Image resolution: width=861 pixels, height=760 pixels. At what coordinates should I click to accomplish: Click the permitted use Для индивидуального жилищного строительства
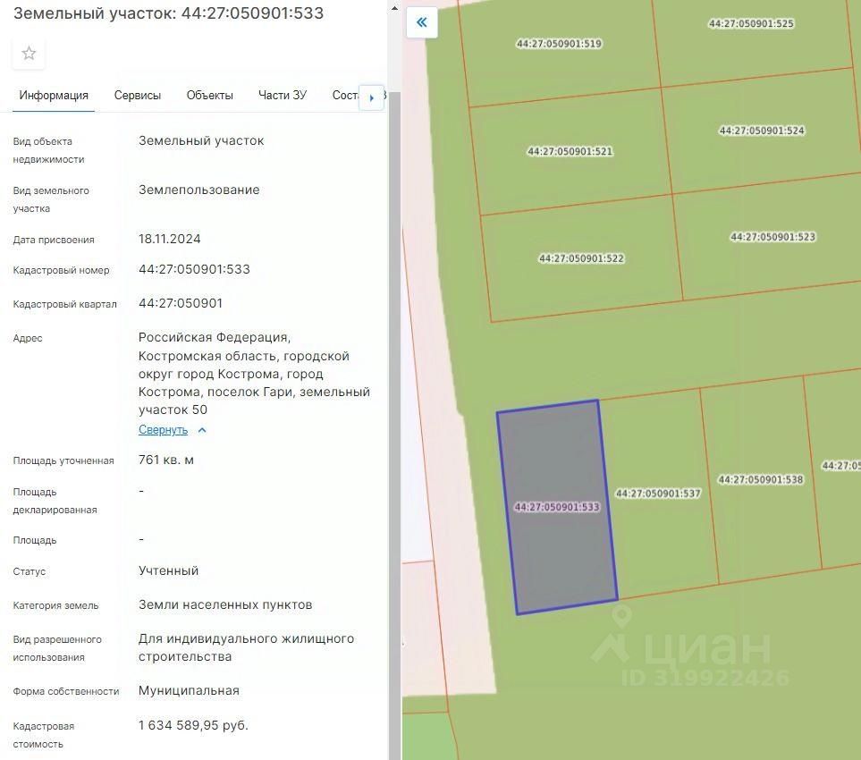tap(246, 647)
